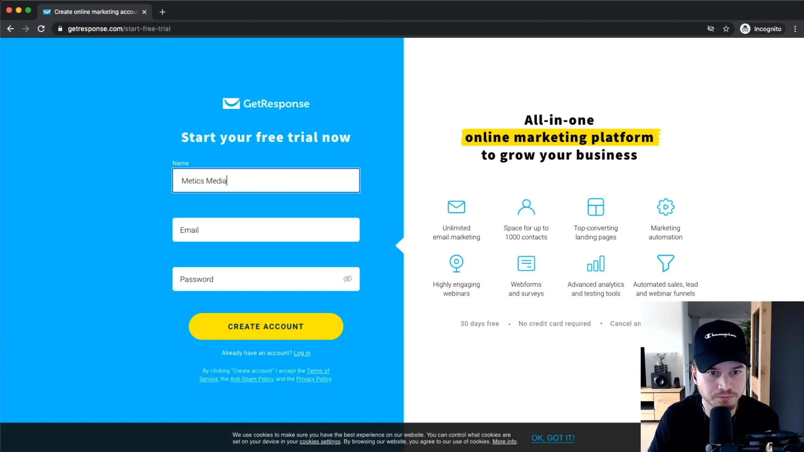804x452 pixels.
Task: Click the marketing automation gear icon
Action: 665,207
